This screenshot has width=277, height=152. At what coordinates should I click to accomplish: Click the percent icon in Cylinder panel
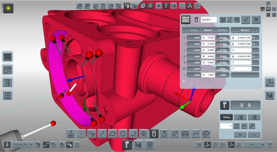point(223,20)
